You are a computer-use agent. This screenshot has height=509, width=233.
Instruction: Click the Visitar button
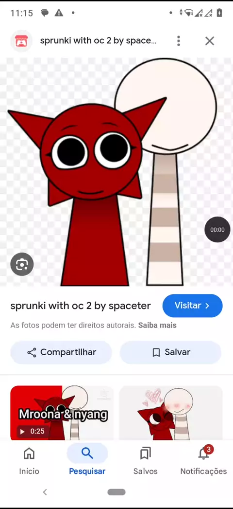(192, 306)
